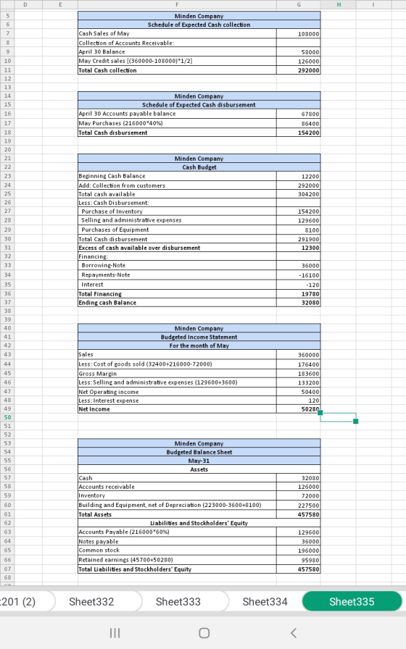The width and height of the screenshot is (406, 649).
Task: Select 'Less: Cost of goods sold' cell
Action: pyautogui.click(x=177, y=364)
